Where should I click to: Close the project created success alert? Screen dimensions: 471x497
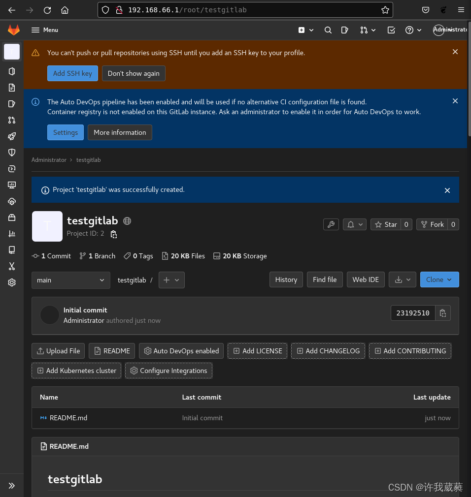click(447, 190)
